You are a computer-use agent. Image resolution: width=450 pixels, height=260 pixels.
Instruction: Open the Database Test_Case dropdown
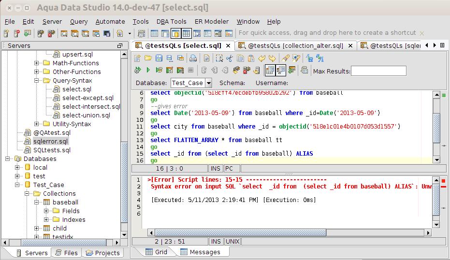(209, 83)
